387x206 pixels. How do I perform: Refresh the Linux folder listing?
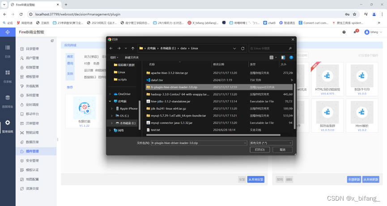242,48
